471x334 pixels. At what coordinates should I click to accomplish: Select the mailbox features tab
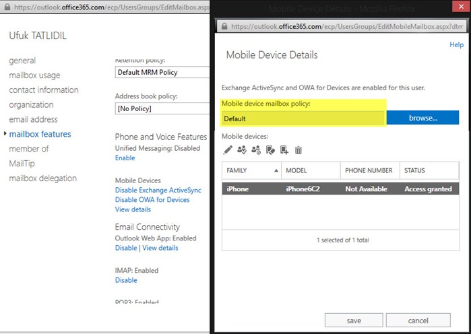(x=40, y=134)
